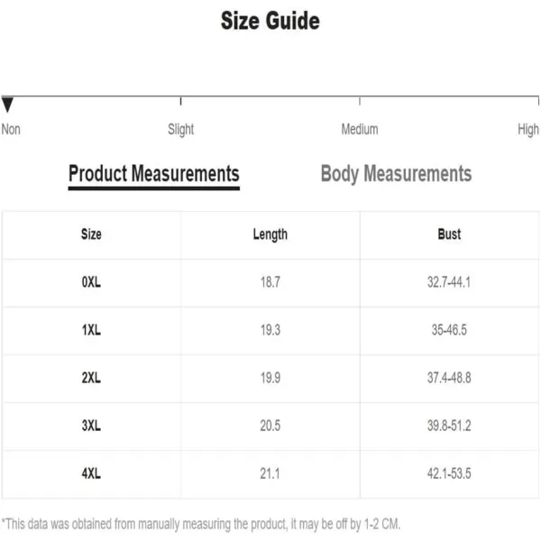Select the 4XL size row
Viewport: 541px width, 541px height.
[x=270, y=473]
